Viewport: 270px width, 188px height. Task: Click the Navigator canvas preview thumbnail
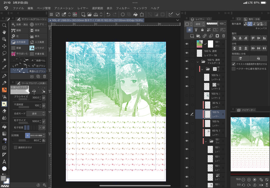(x=250, y=144)
